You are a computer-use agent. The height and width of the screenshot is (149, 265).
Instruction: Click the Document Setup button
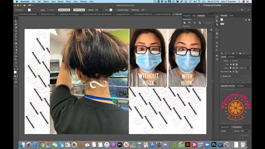coord(123,10)
